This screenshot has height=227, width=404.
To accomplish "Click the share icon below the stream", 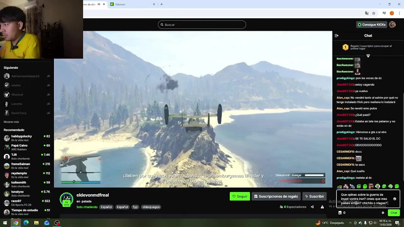I will click(312, 207).
